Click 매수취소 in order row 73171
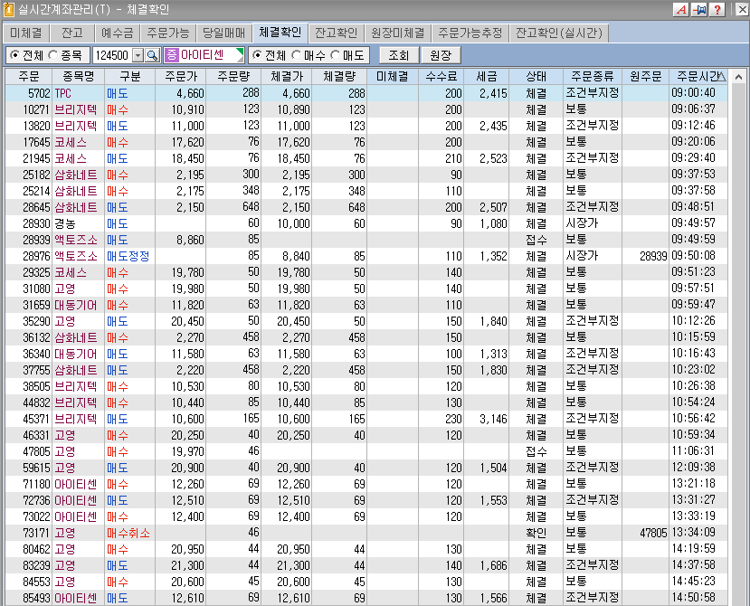 [x=128, y=533]
